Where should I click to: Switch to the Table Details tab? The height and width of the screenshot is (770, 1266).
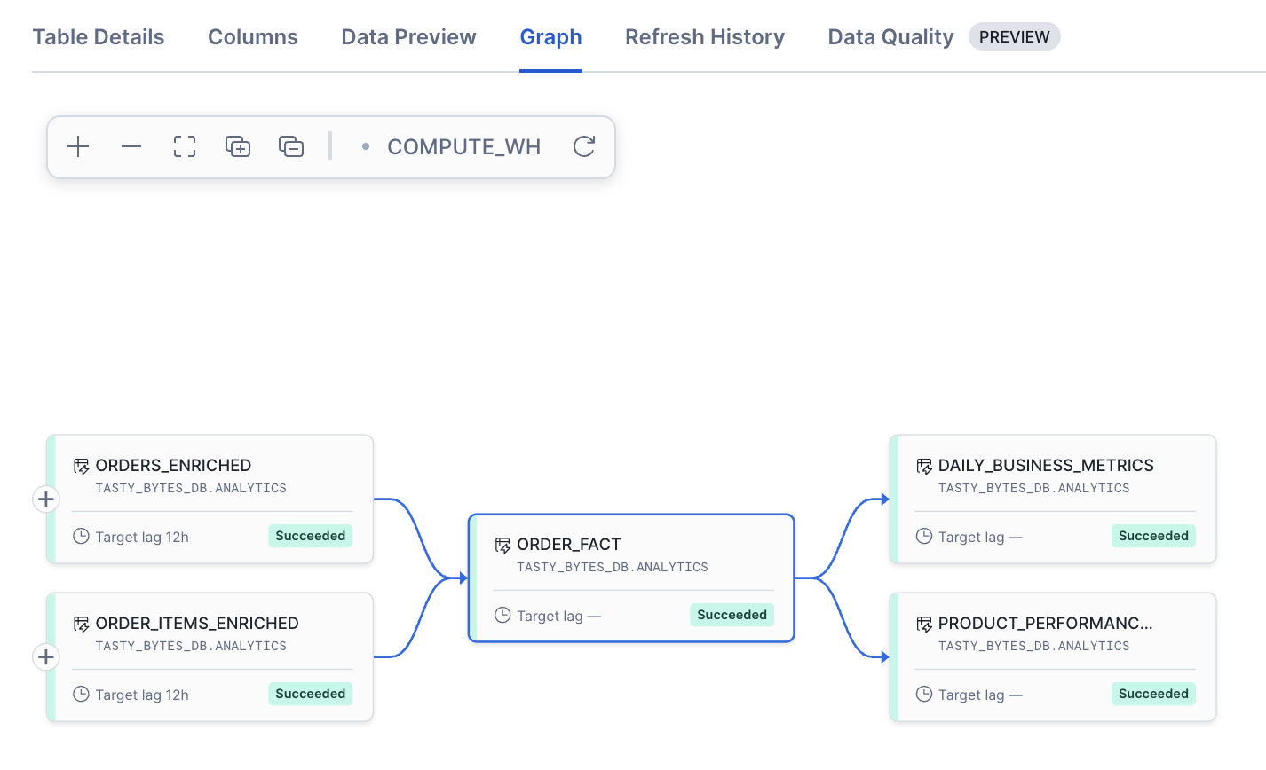coord(99,37)
